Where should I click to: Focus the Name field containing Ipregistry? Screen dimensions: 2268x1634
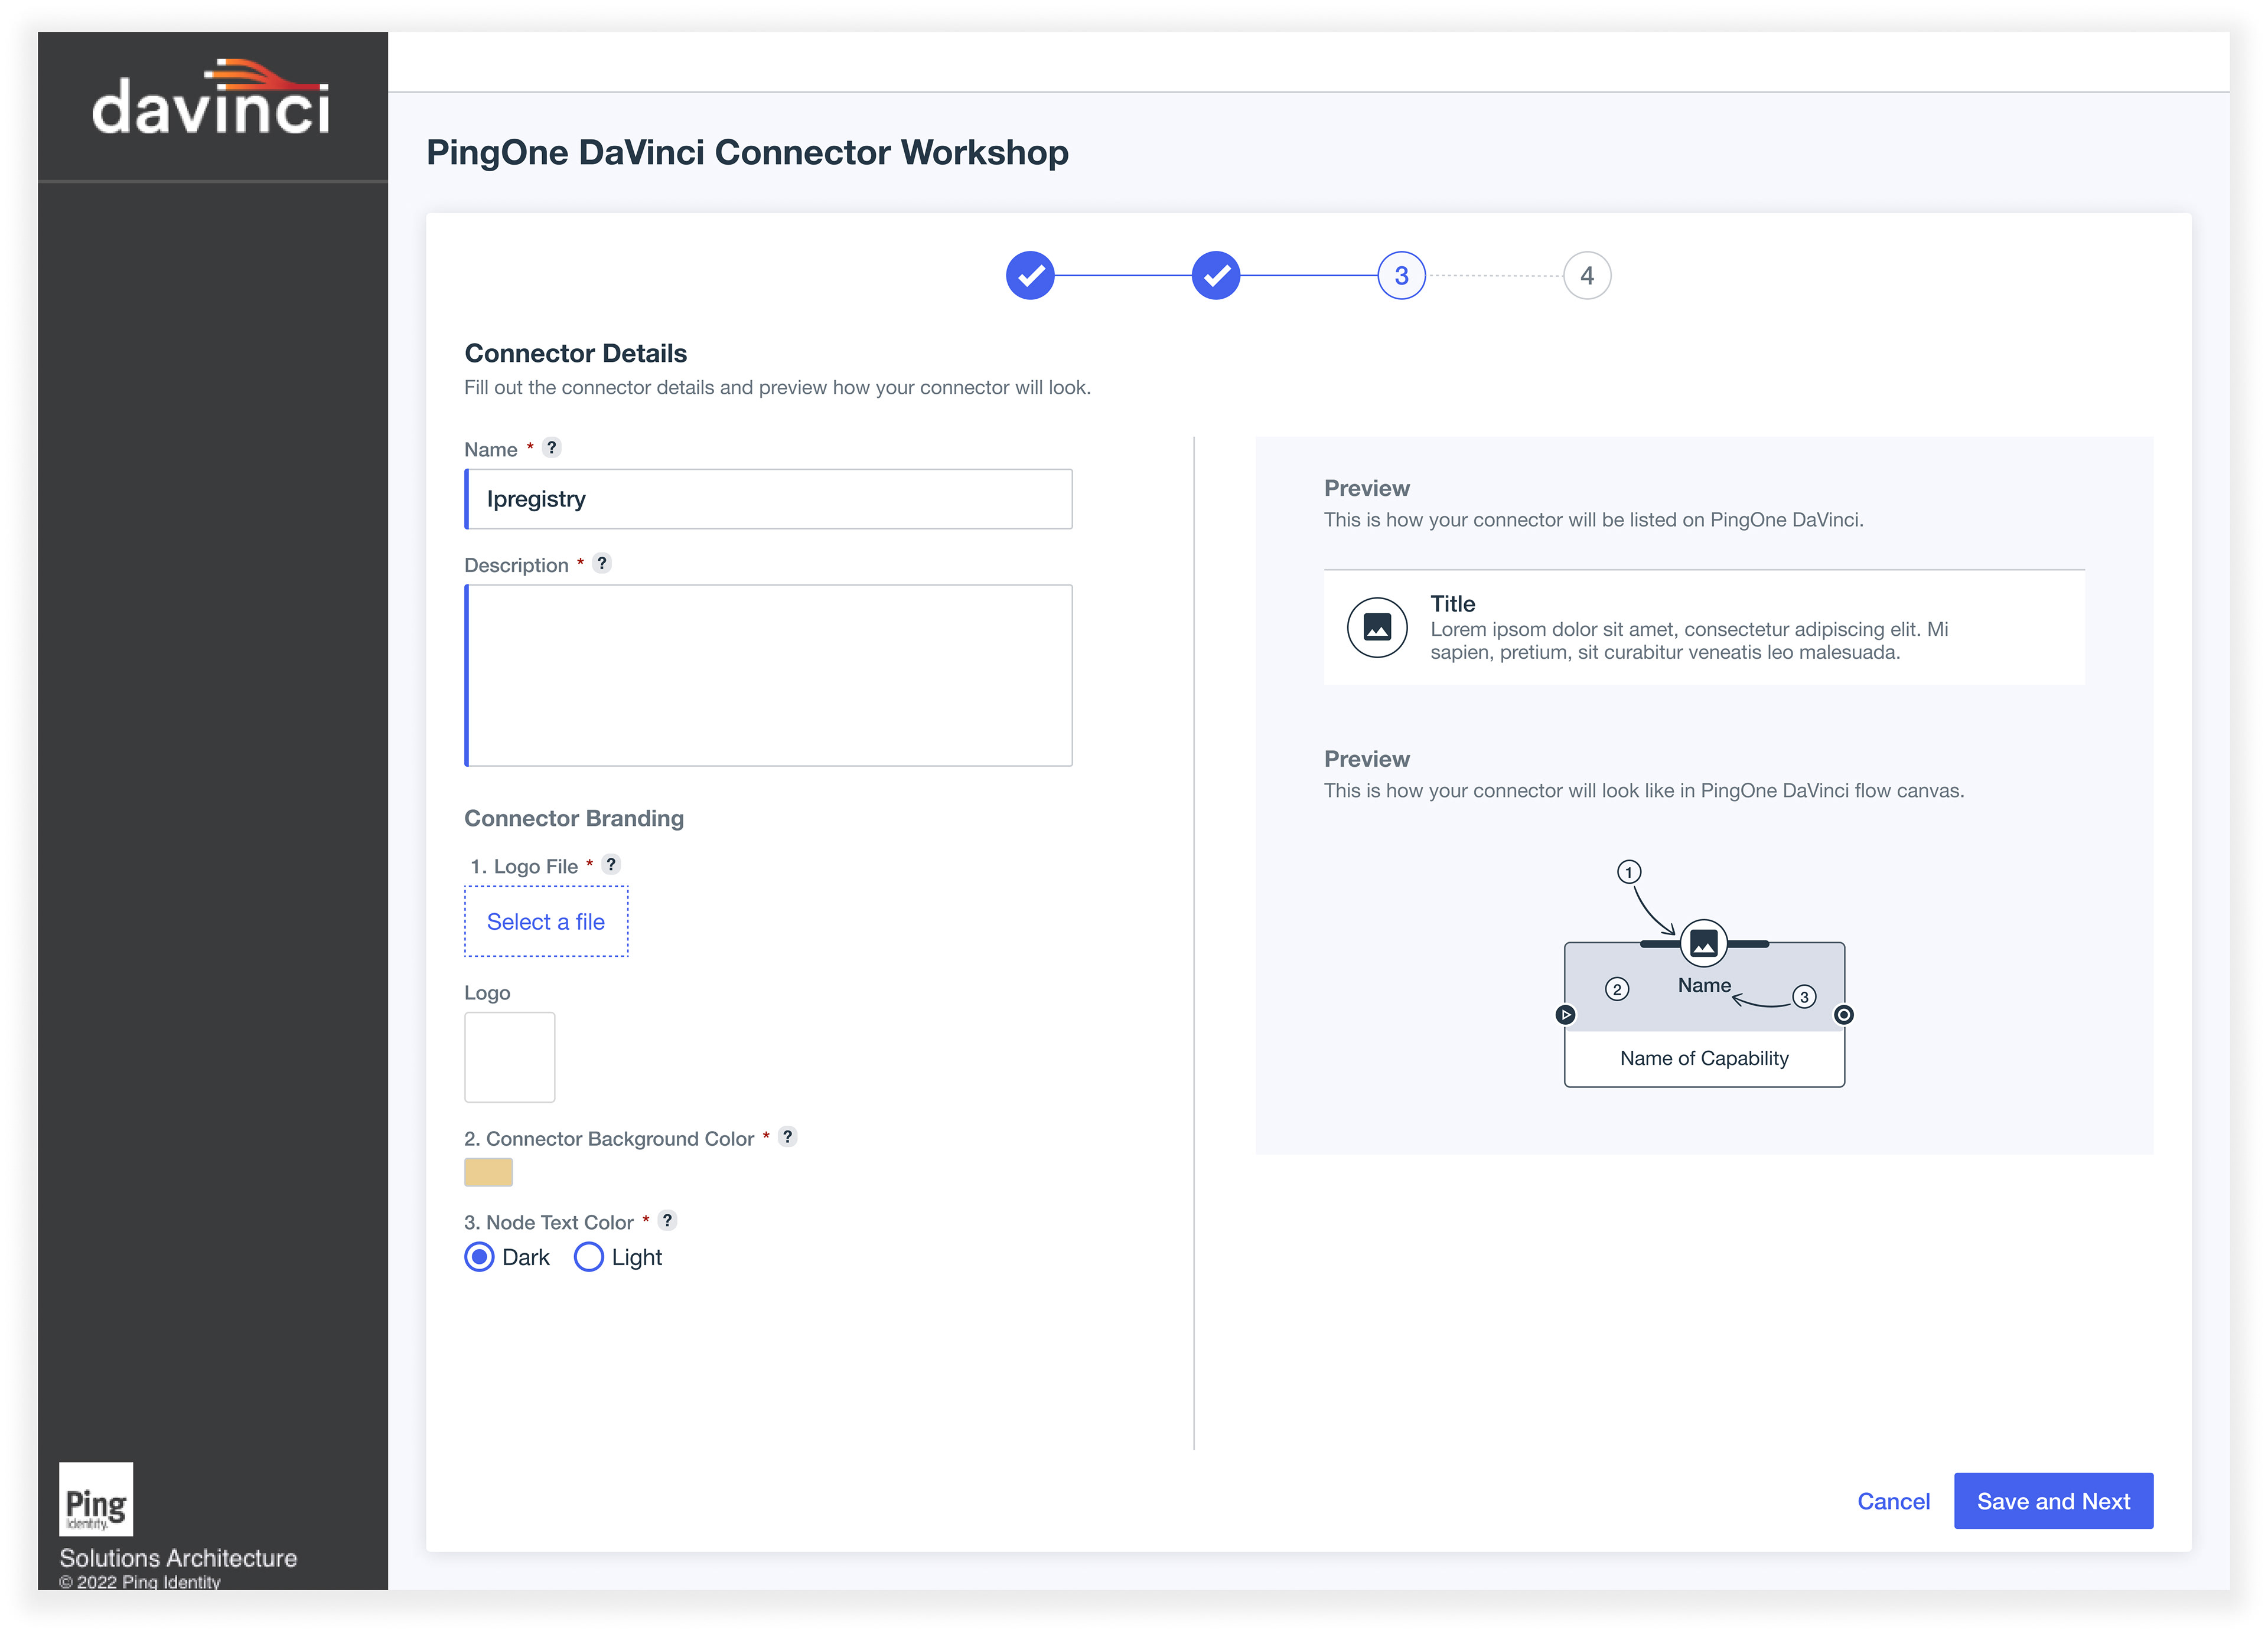[768, 499]
